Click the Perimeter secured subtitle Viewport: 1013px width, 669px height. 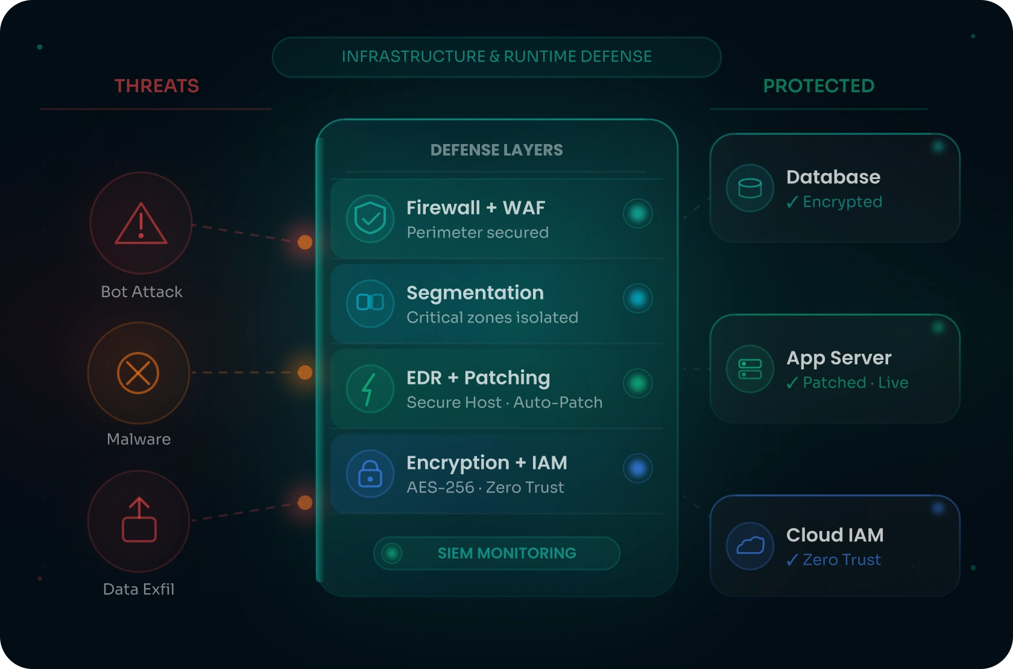pyautogui.click(x=478, y=233)
